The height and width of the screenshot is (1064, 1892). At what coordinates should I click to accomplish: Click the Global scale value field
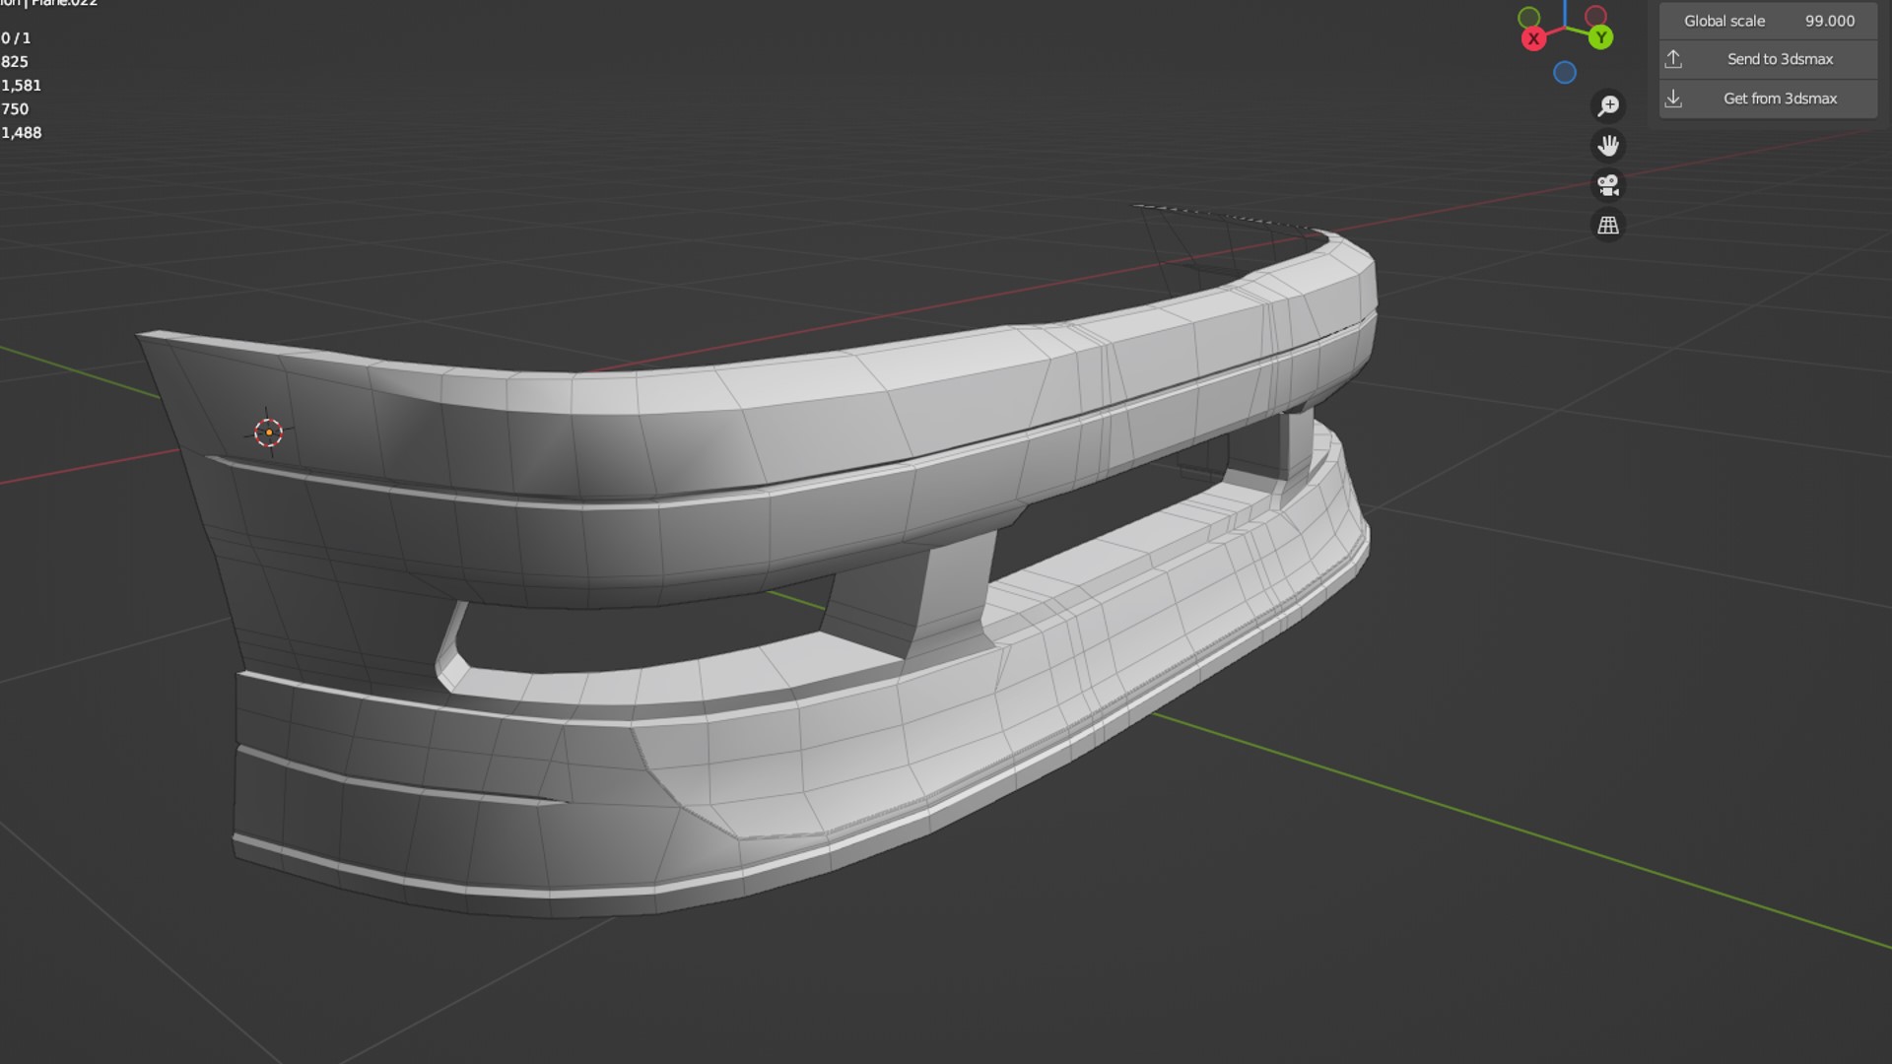(1768, 21)
